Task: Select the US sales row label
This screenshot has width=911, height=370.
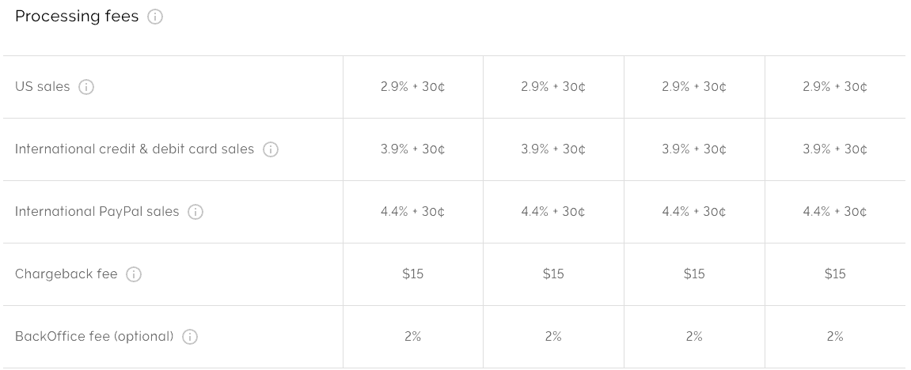Action: (43, 87)
